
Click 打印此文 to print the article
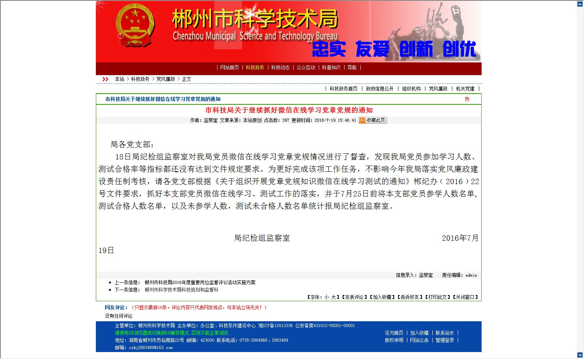tap(437, 297)
